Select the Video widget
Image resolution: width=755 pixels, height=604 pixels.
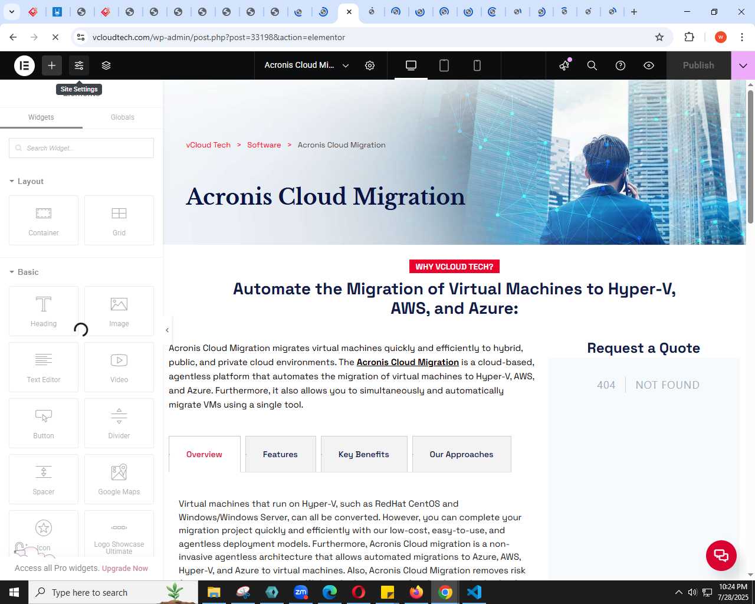(119, 367)
